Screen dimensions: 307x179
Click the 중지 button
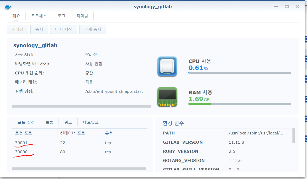[x=39, y=29]
